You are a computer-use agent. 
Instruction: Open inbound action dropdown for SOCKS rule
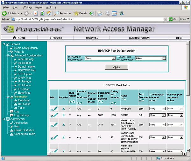[157, 115]
